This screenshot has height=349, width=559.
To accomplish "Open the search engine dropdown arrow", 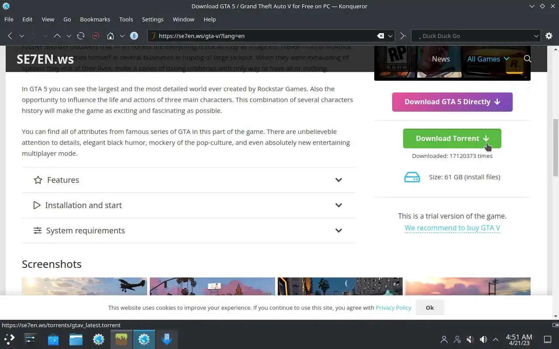I will point(536,36).
